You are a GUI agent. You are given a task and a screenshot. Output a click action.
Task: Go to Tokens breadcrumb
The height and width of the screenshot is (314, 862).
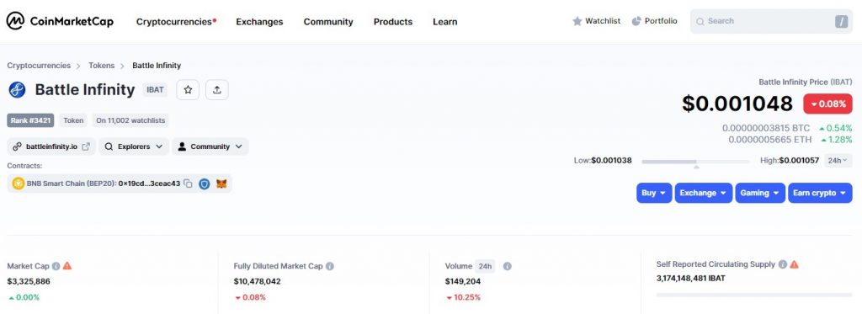(102, 66)
